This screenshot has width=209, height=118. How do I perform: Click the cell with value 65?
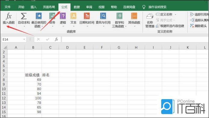pos(33,107)
